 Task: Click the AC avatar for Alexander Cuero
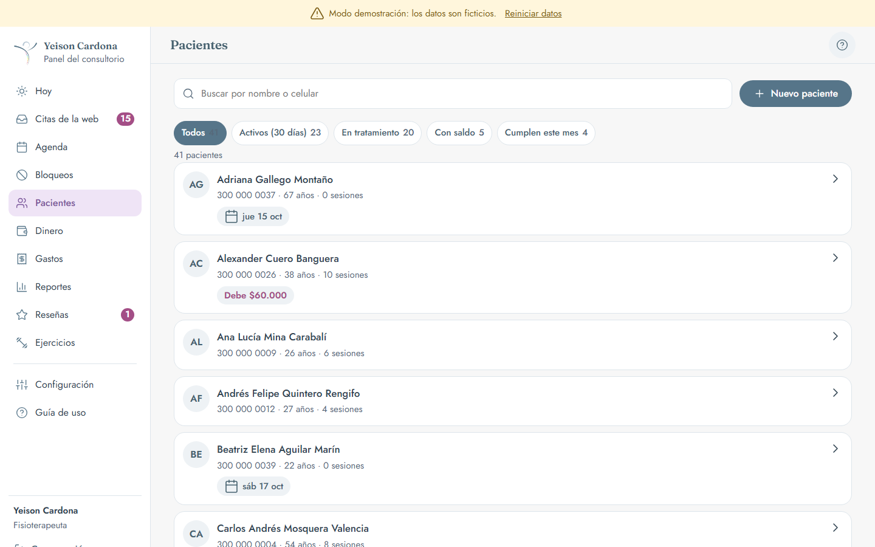[196, 264]
